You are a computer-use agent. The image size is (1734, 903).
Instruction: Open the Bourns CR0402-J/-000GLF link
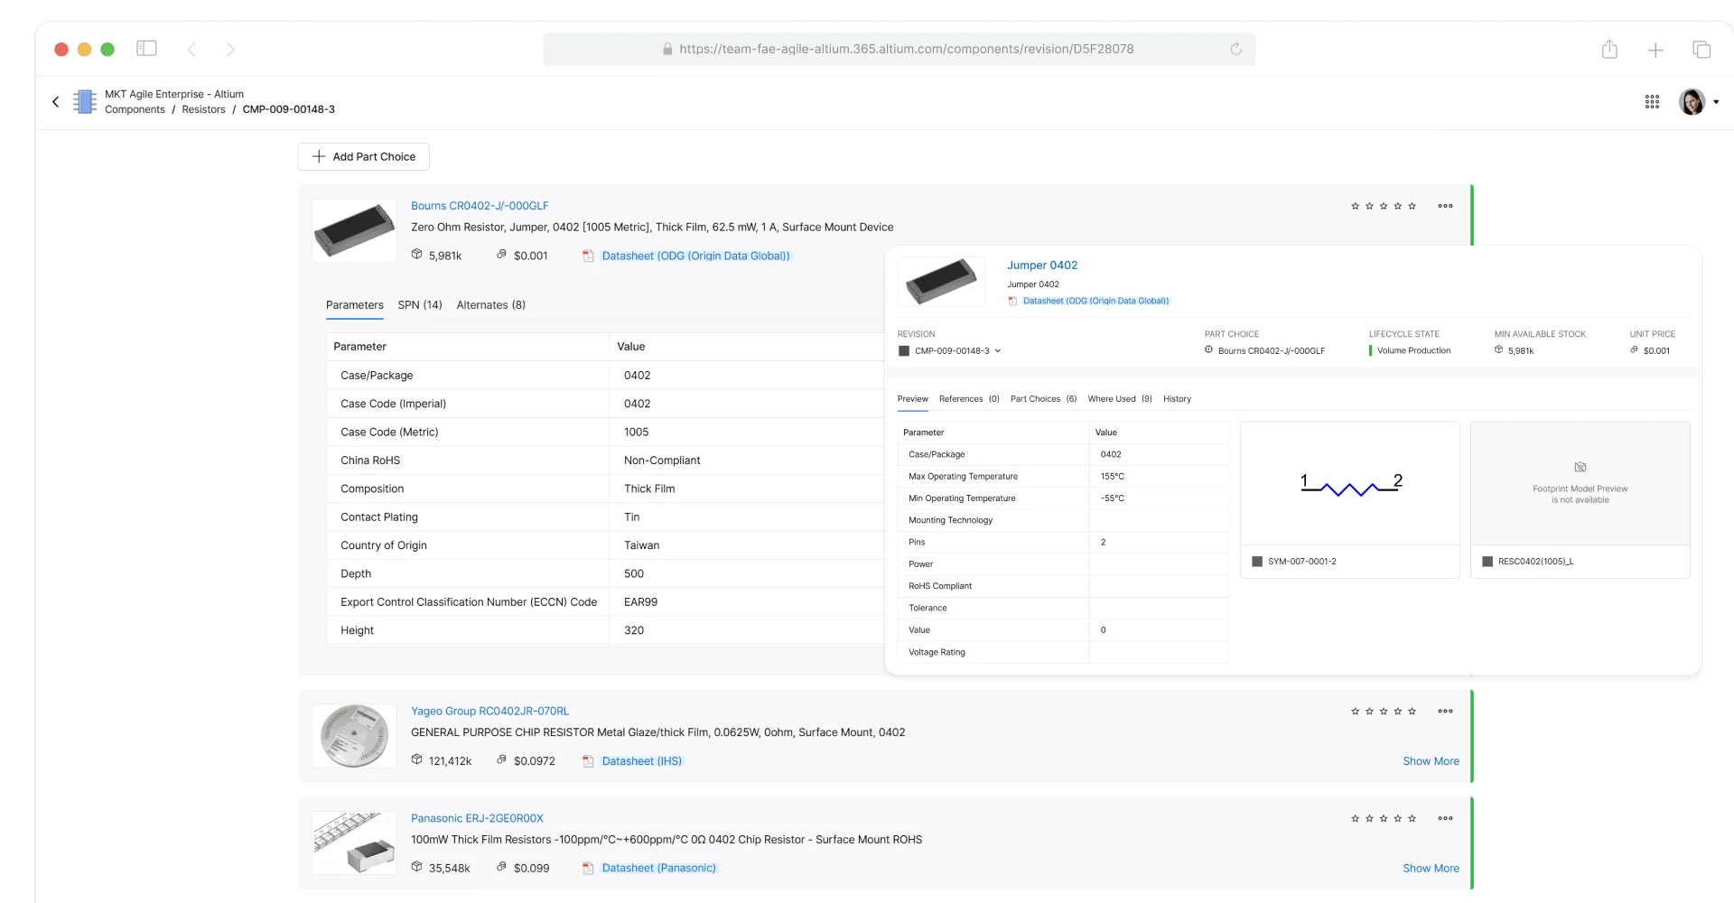pyautogui.click(x=480, y=206)
